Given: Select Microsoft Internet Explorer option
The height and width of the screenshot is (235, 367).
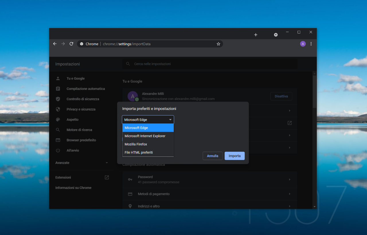Looking at the screenshot, I should (x=148, y=136).
